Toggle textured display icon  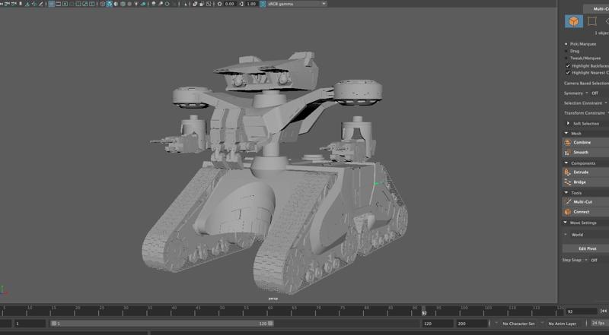pos(129,4)
